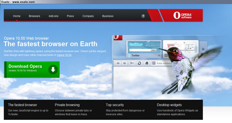The height and width of the screenshot is (123, 232).
Task: Click the plus new tab icon
Action: pyautogui.click(x=203, y=49)
